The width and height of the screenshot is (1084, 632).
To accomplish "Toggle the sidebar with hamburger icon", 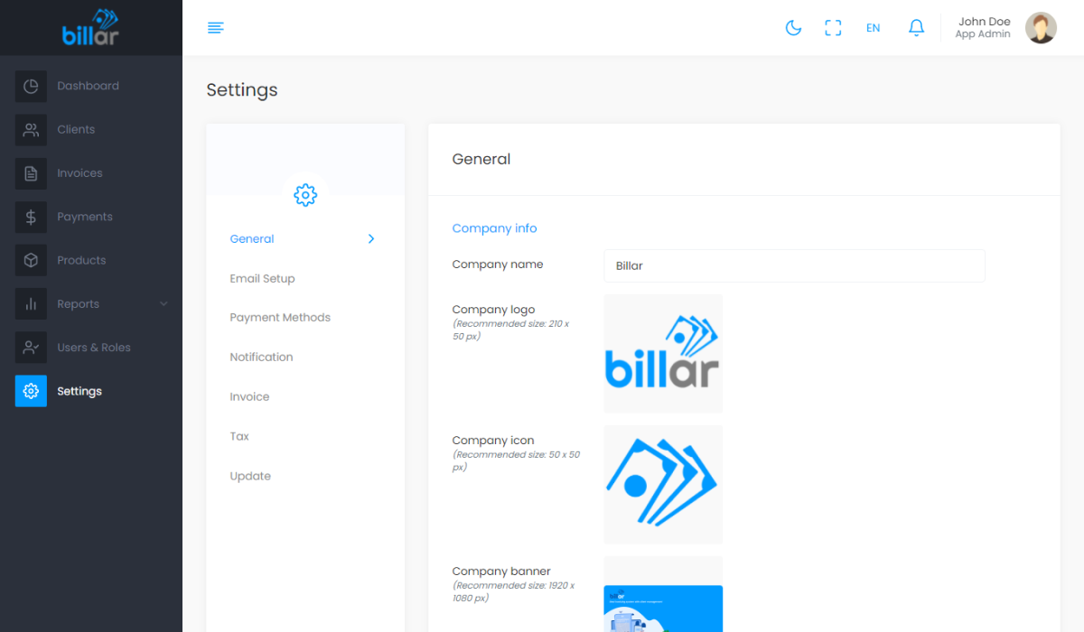I will click(x=216, y=28).
